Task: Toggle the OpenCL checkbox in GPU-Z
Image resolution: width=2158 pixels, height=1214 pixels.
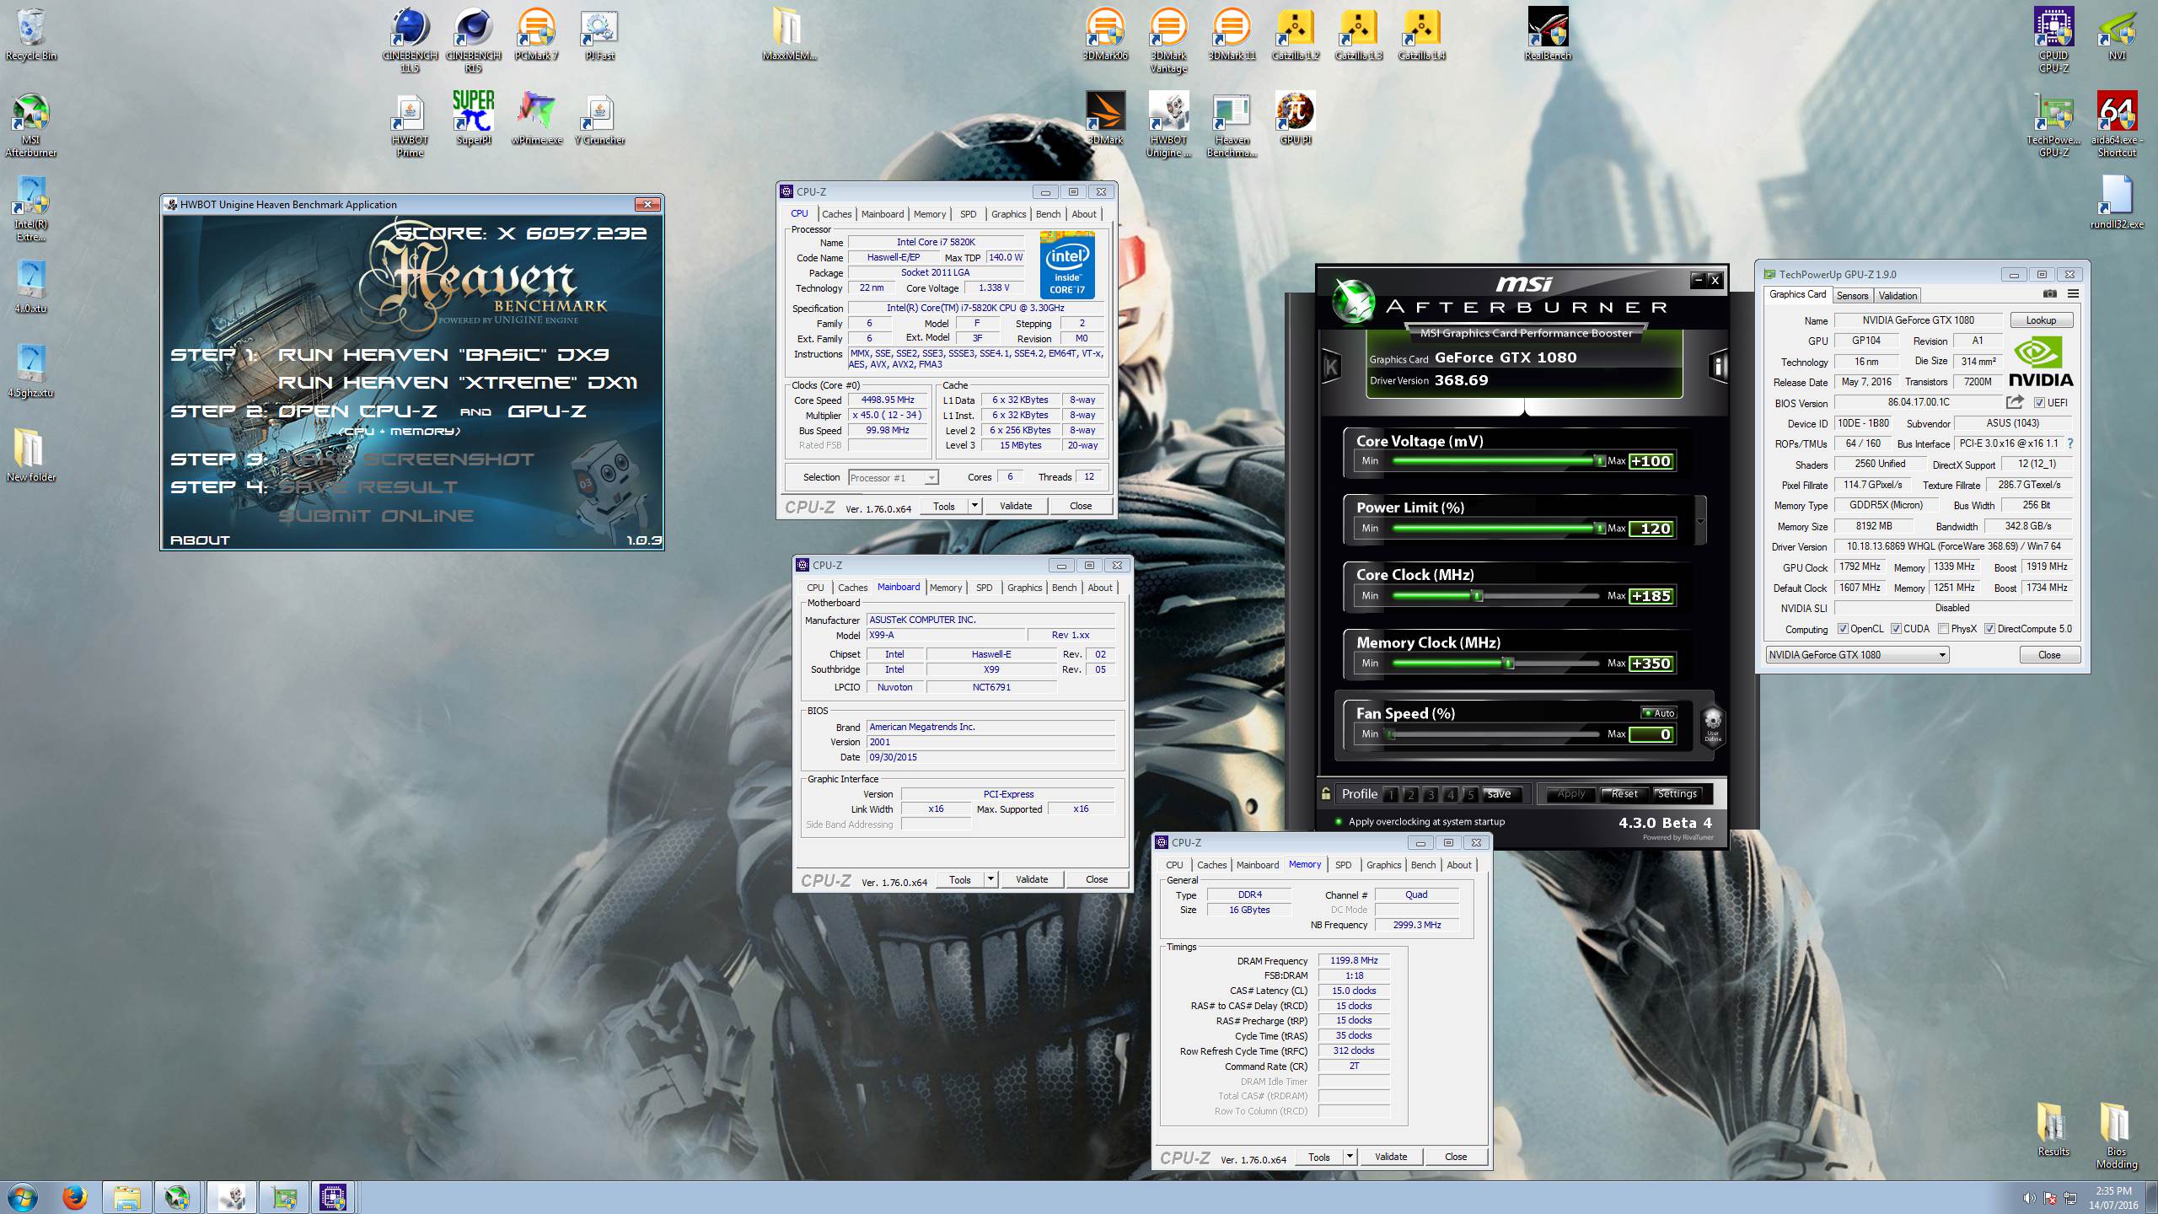Action: pyautogui.click(x=1844, y=629)
